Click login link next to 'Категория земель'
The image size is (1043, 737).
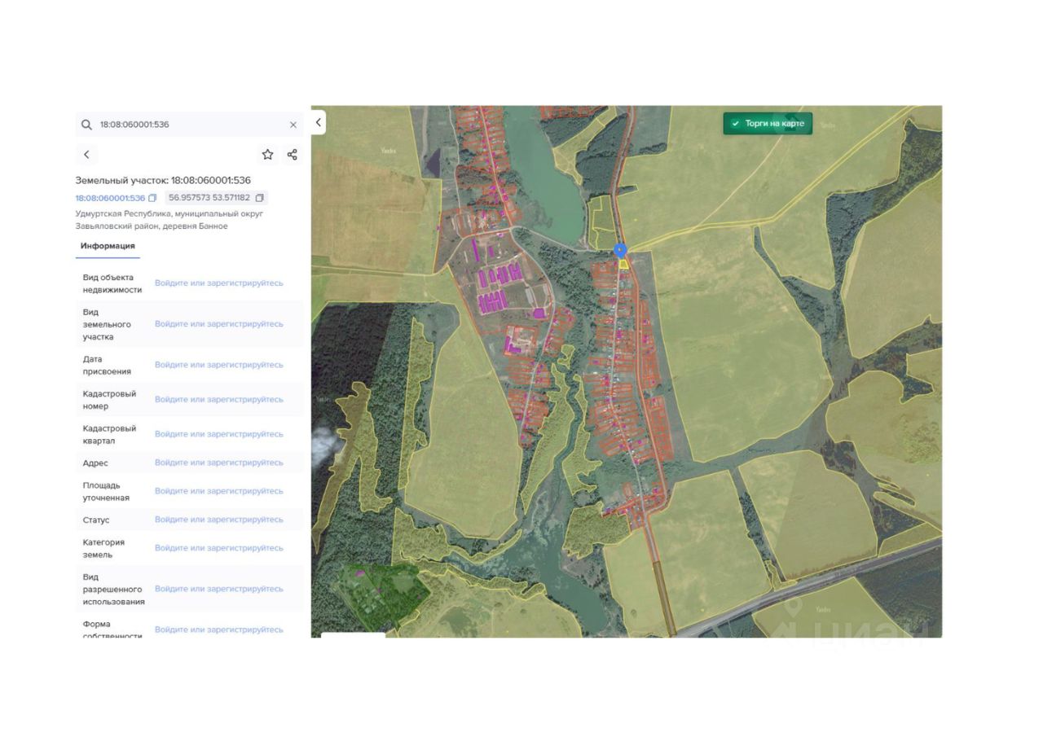click(x=219, y=548)
